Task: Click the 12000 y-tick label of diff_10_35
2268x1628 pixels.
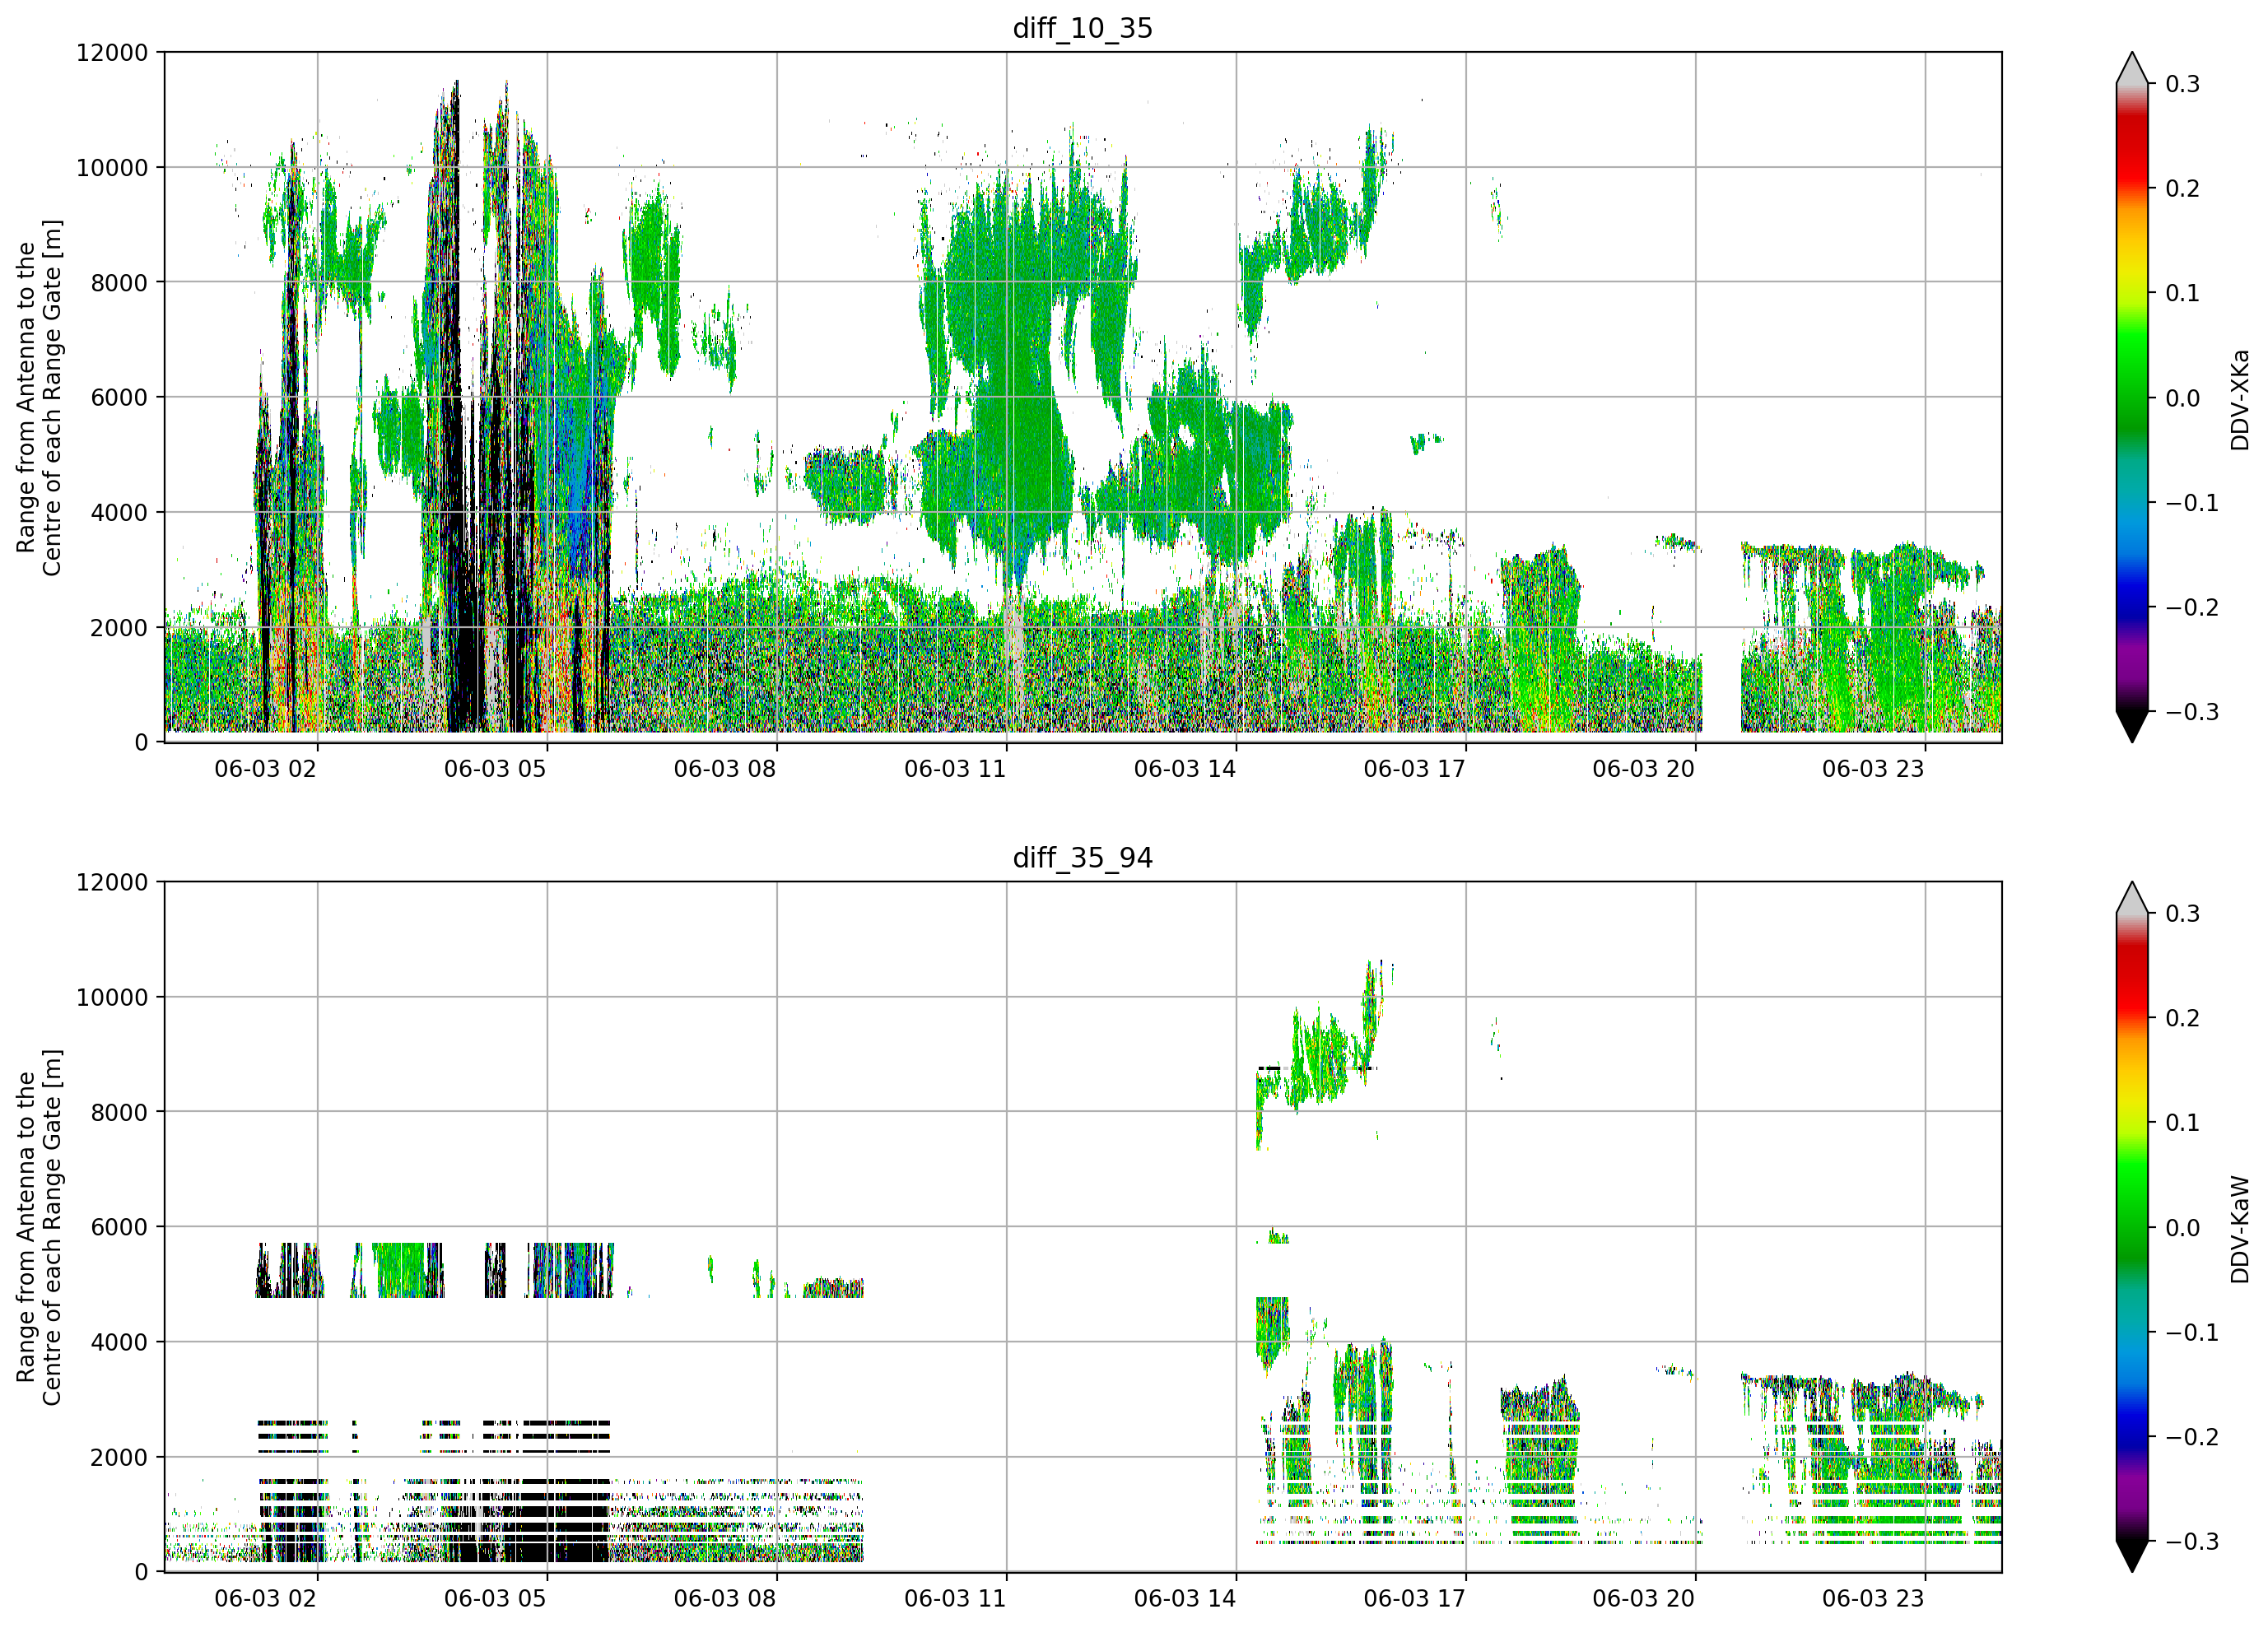Action: pos(112,53)
